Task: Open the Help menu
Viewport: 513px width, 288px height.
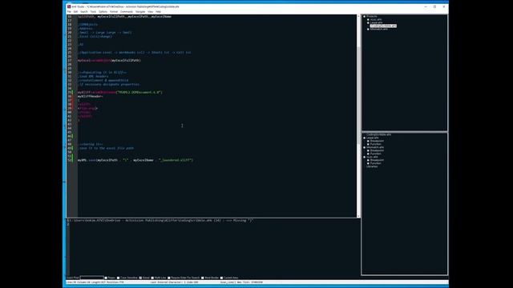Action: 159,12
